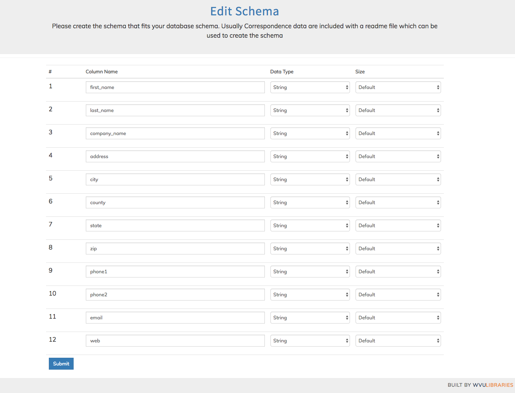
Task: Open the Size dropdown for address row
Action: coord(398,156)
